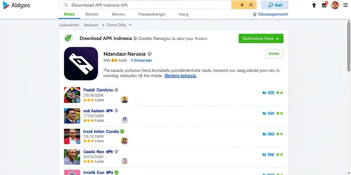Switch to the Skiirals tab
The width and height of the screenshot is (351, 175).
pyautogui.click(x=92, y=14)
